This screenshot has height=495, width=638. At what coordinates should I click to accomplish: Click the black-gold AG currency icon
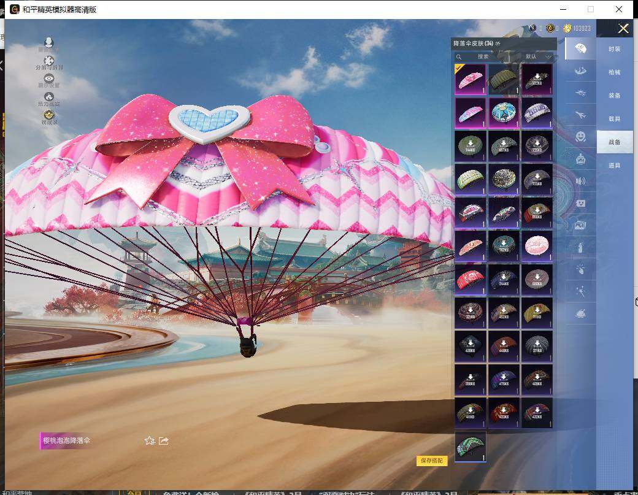tap(550, 28)
